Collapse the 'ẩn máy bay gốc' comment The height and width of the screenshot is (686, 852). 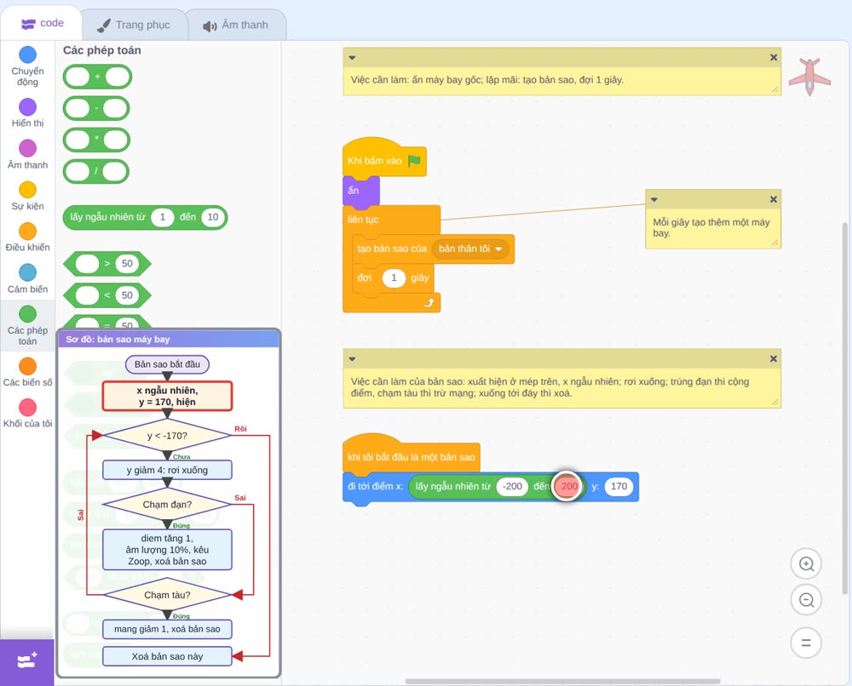pyautogui.click(x=352, y=58)
